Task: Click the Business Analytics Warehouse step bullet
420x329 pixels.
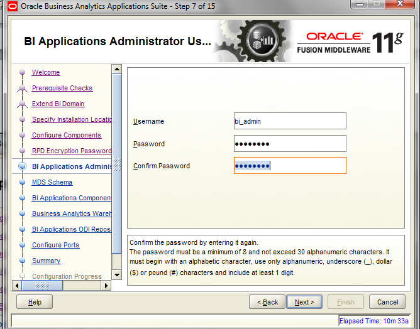Action: click(x=23, y=213)
